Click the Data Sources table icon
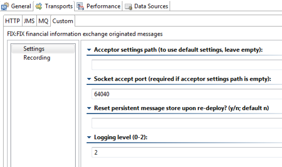This screenshot has height=167, width=282. [128, 7]
